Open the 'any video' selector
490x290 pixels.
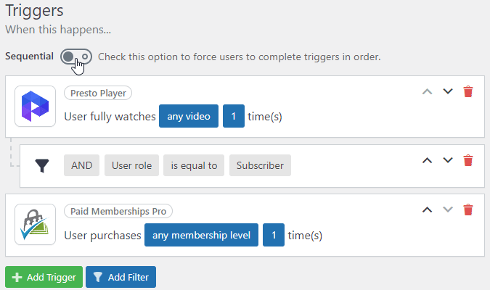189,116
